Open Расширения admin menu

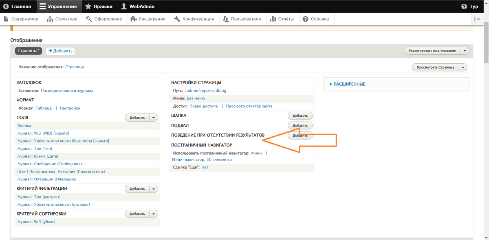[148, 19]
